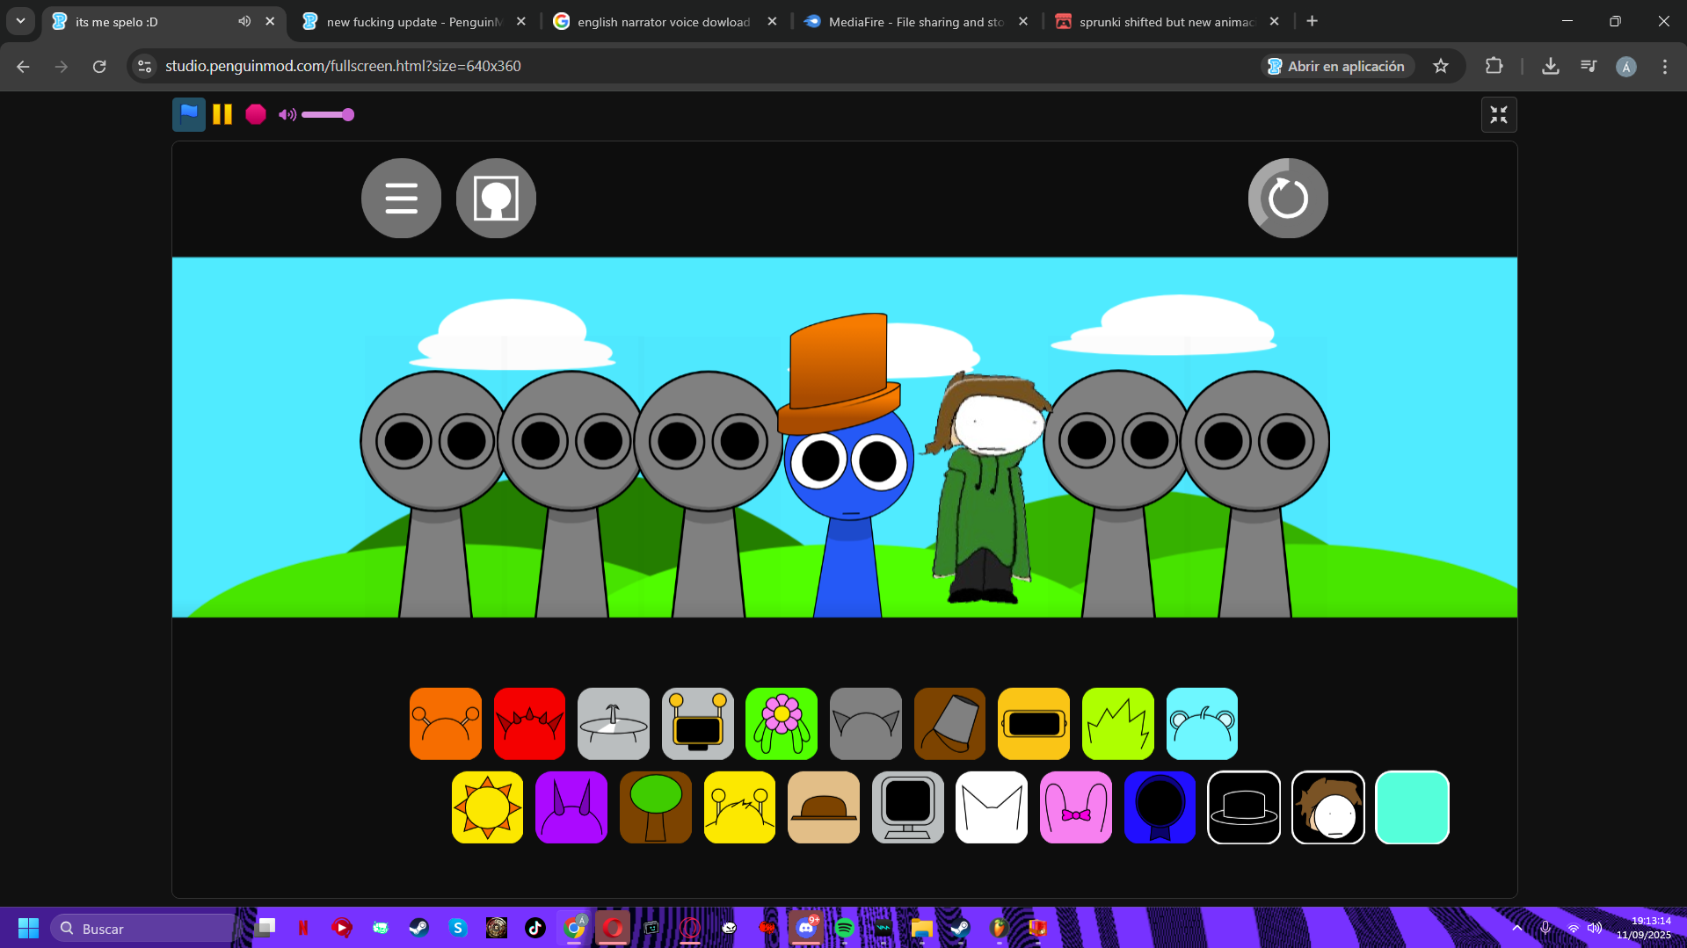Pick the silver cymbal character icon
1687x948 pixels.
pos(614,723)
